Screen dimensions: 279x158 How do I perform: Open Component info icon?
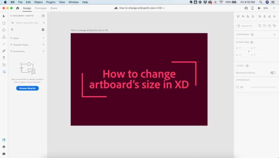point(252,35)
